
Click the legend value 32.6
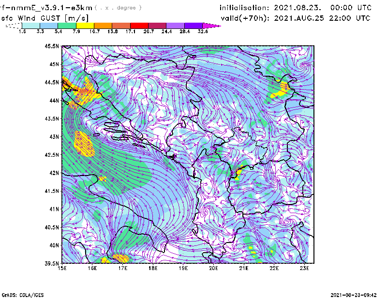[203, 31]
